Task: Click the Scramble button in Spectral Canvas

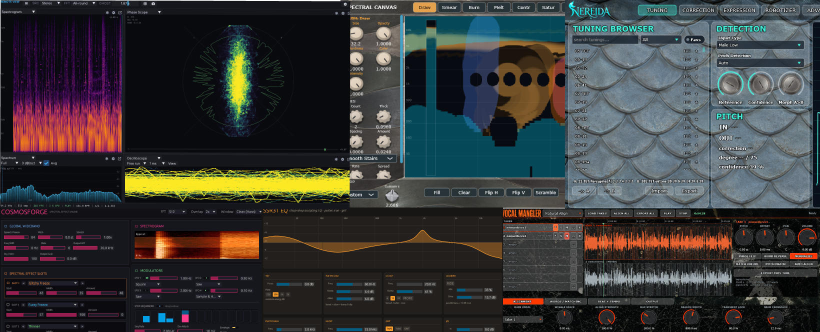Action: click(x=545, y=192)
